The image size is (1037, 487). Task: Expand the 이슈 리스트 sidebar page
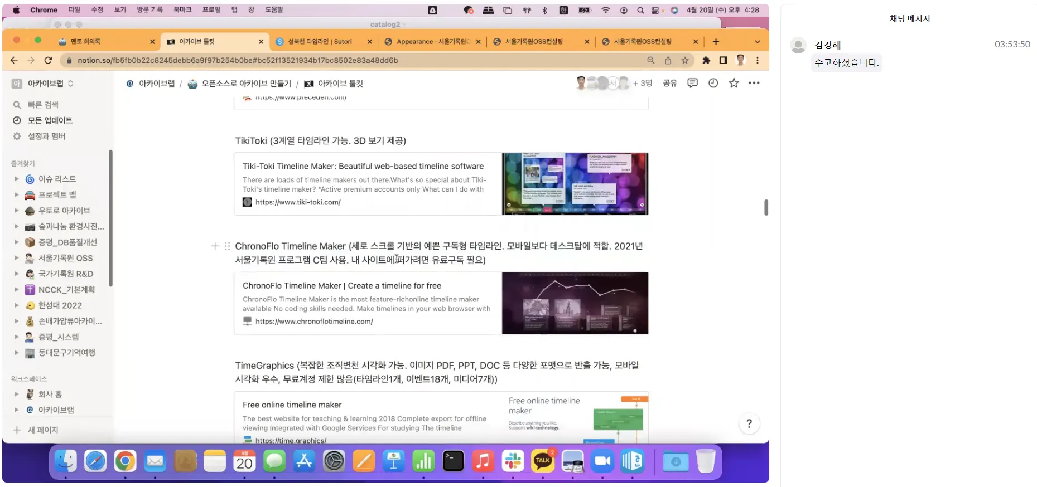(x=16, y=179)
